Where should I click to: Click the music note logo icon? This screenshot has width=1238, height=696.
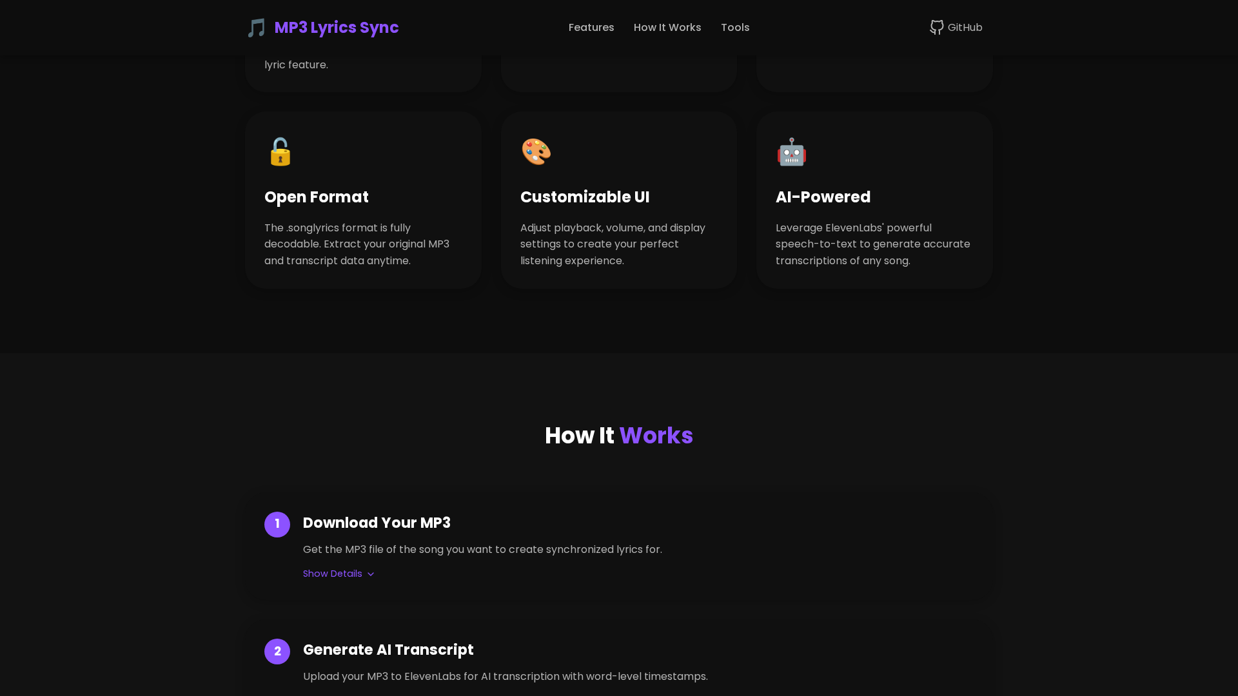click(256, 27)
